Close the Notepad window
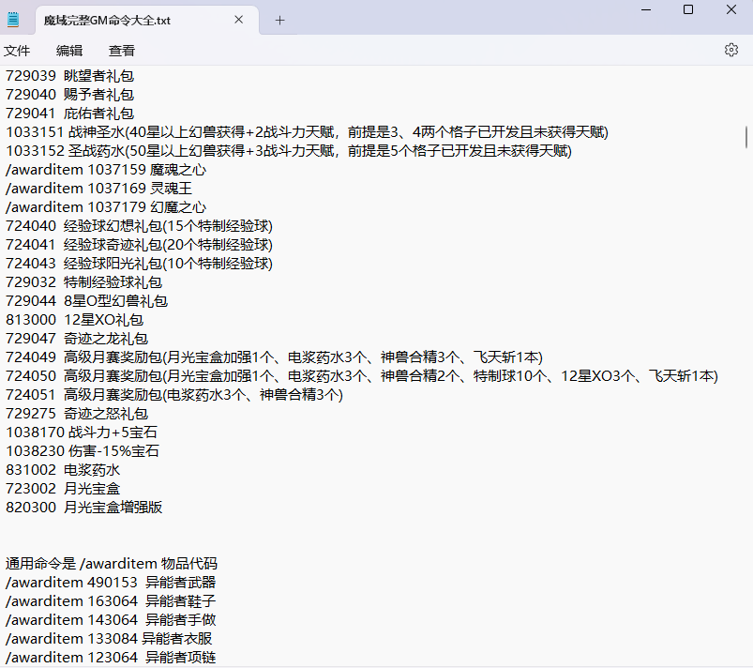 click(x=731, y=9)
